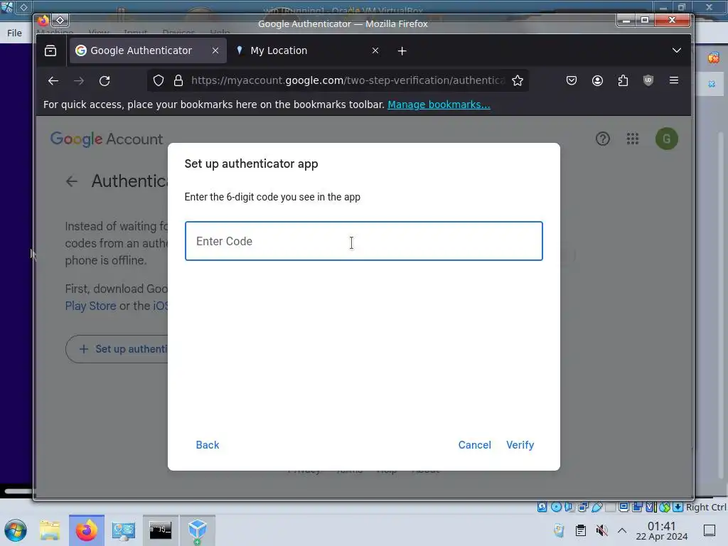
Task: Open the Pocket save icon
Action: pyautogui.click(x=572, y=81)
